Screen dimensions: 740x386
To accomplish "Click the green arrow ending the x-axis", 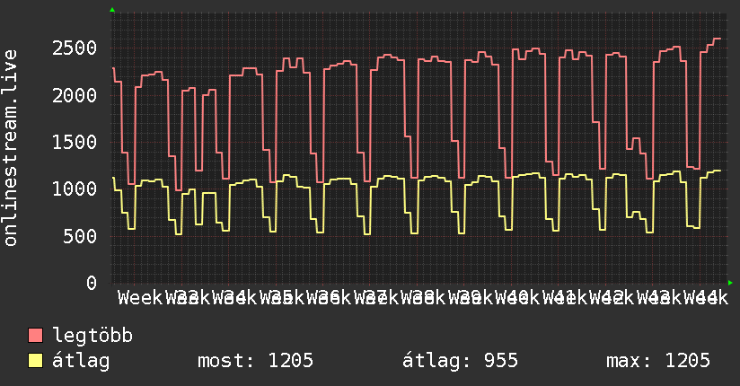I will [730, 283].
